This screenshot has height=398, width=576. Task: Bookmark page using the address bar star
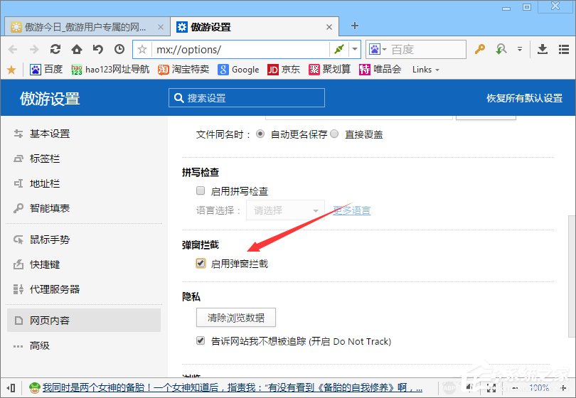142,50
